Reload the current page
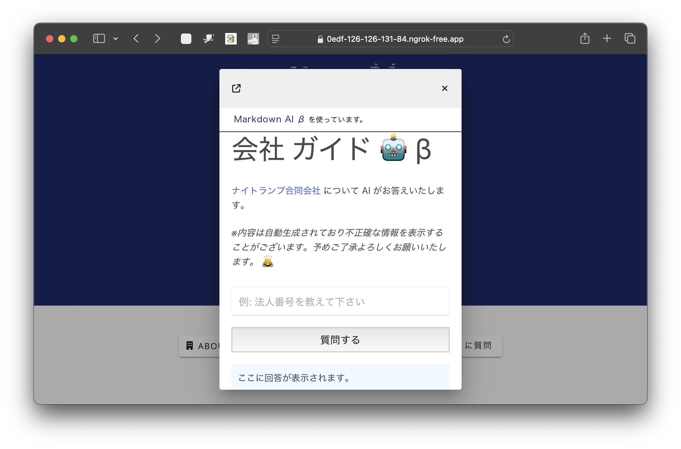This screenshot has width=681, height=449. point(506,39)
